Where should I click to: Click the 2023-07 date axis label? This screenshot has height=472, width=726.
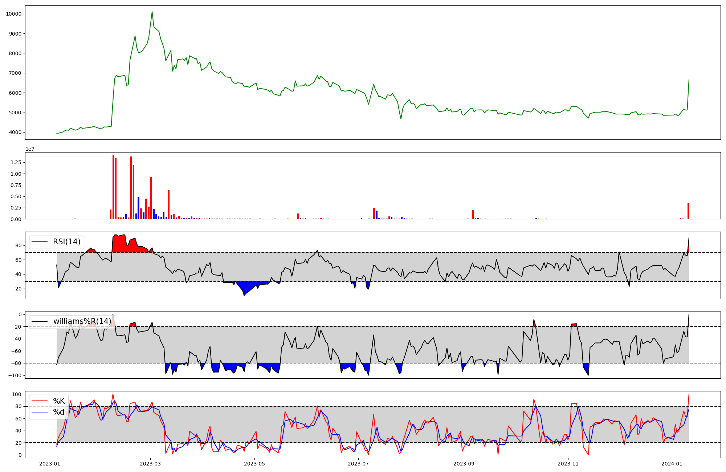[359, 464]
